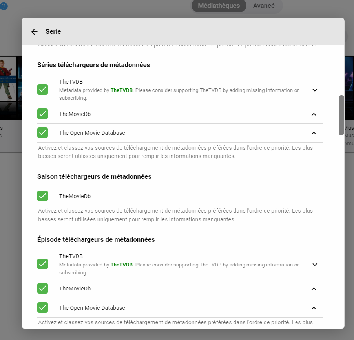Disable TheMovieDb for Saison metadata
Viewport: 354px width, 340px height.
click(43, 196)
